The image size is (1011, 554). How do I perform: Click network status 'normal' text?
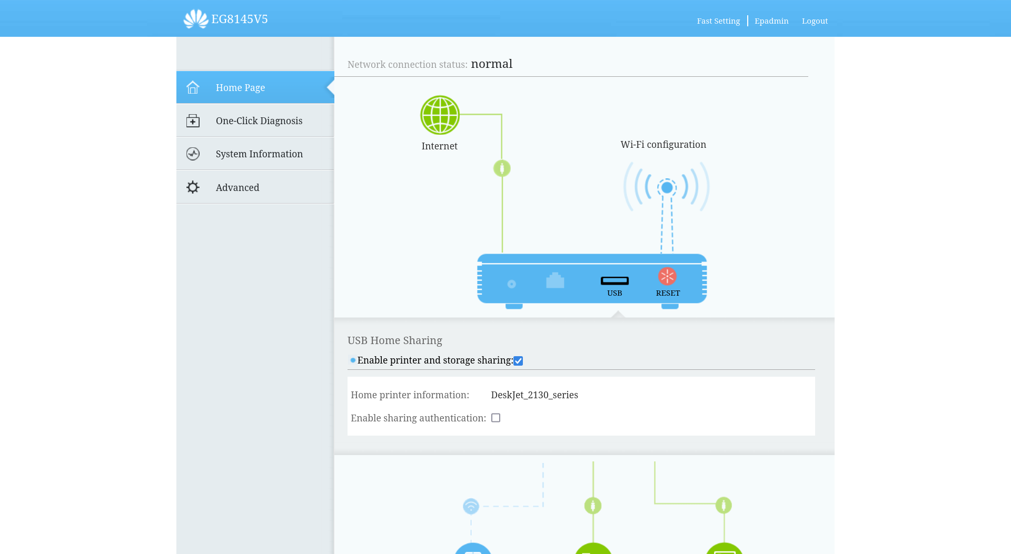tap(491, 64)
